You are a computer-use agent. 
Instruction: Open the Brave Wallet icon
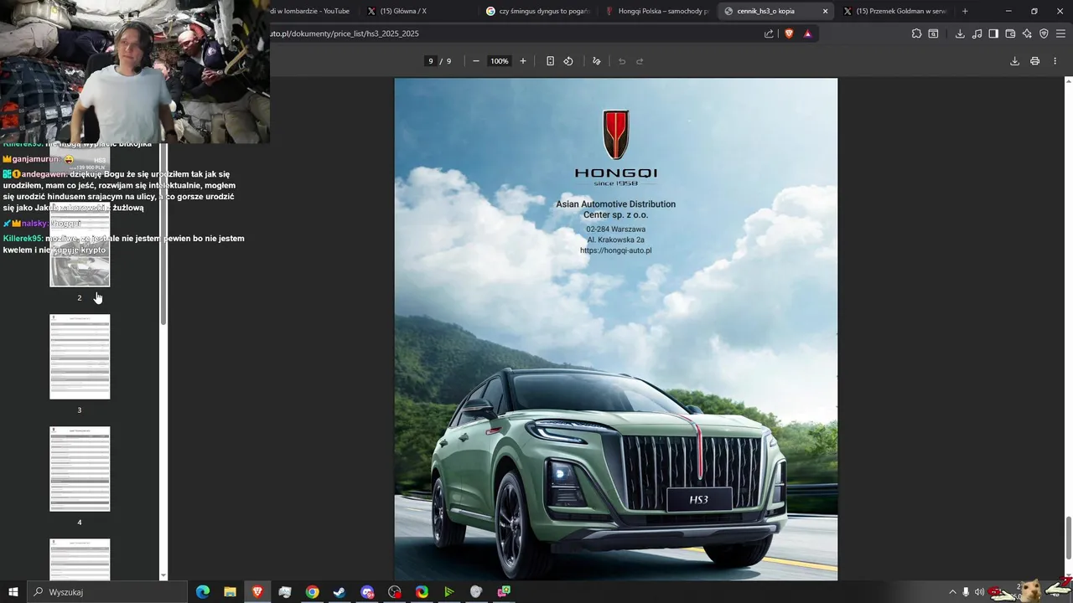(1010, 33)
